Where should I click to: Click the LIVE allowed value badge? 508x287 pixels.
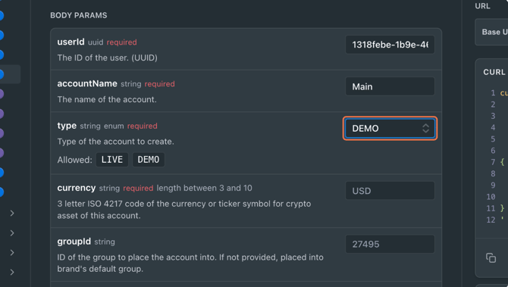[112, 160]
